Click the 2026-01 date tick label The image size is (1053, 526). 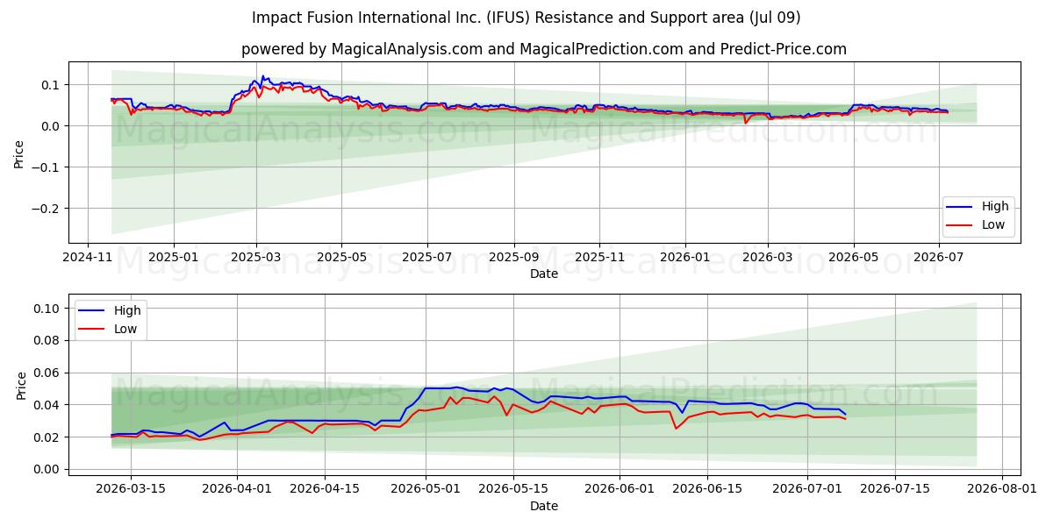pos(685,258)
